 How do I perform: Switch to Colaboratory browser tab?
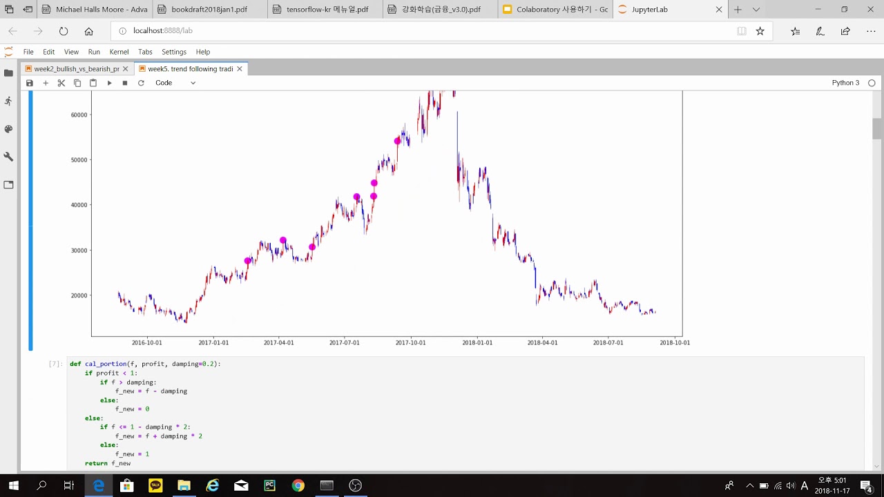555,10
